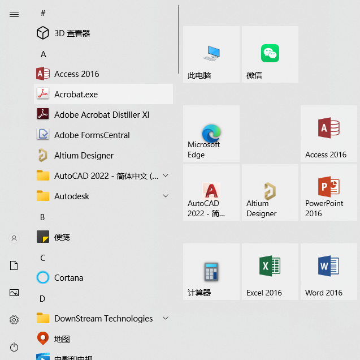Open the user account icon

[x=14, y=238]
